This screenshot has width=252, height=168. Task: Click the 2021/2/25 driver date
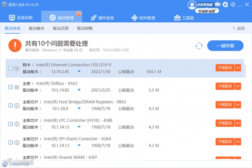[x=101, y=90]
